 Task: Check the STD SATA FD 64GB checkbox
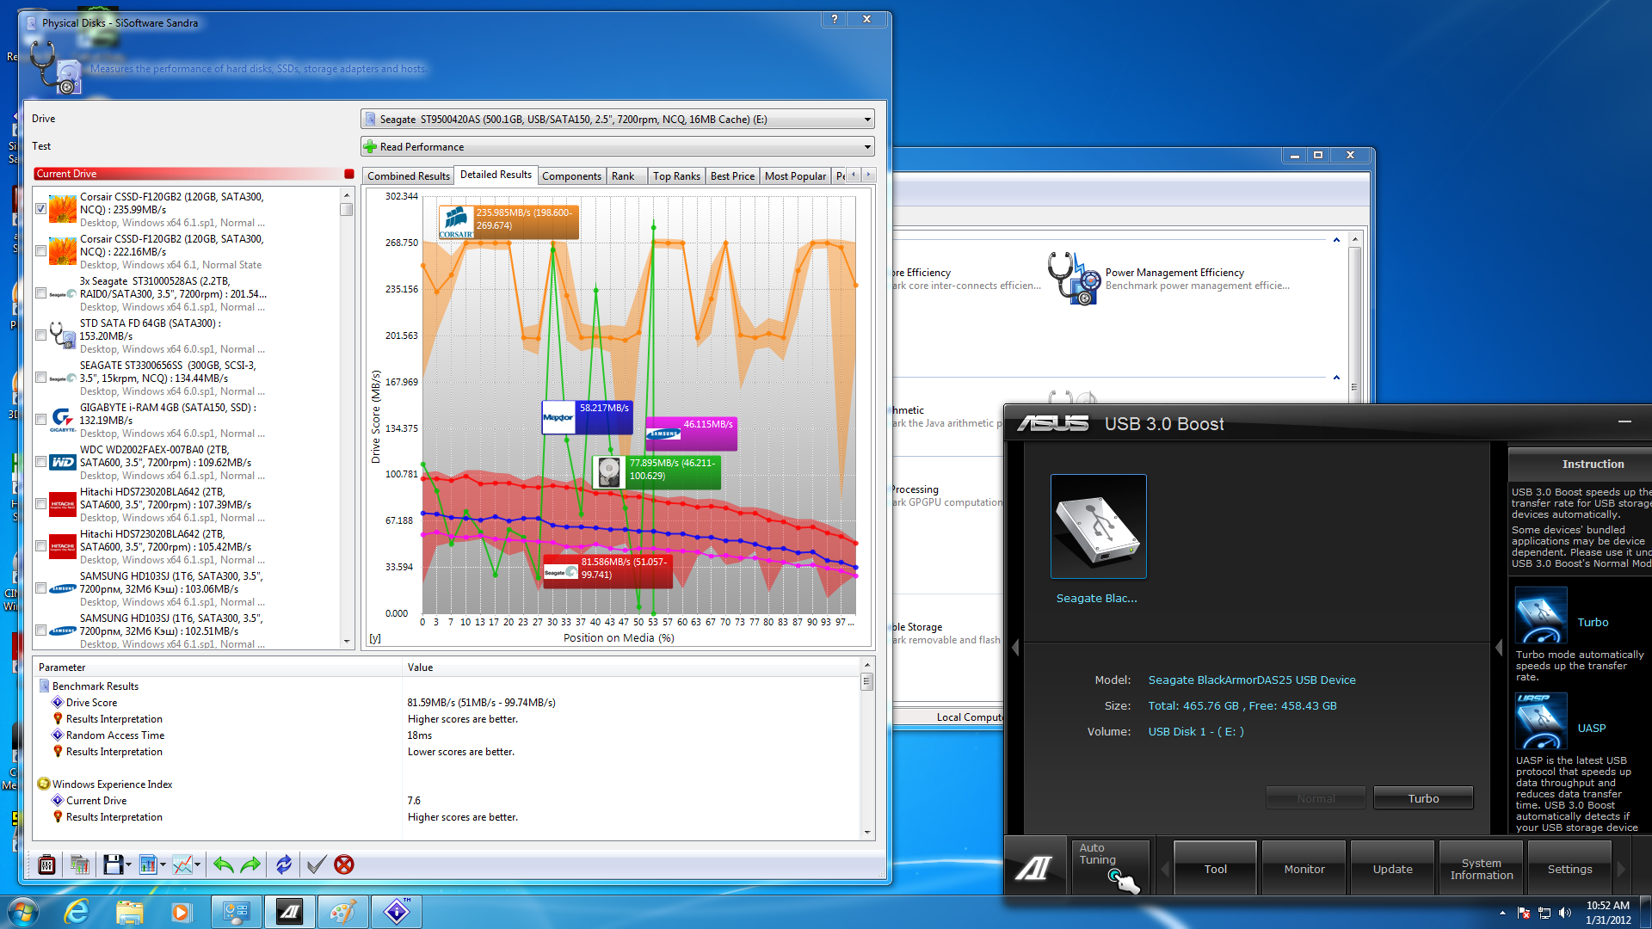point(40,335)
